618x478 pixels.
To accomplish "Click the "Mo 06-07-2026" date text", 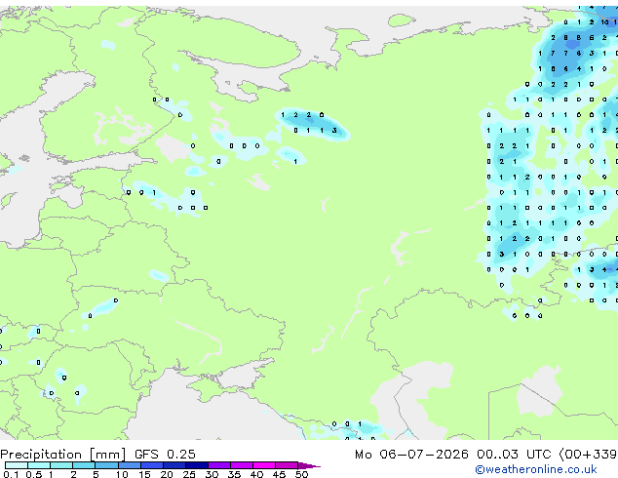I will (x=411, y=455).
